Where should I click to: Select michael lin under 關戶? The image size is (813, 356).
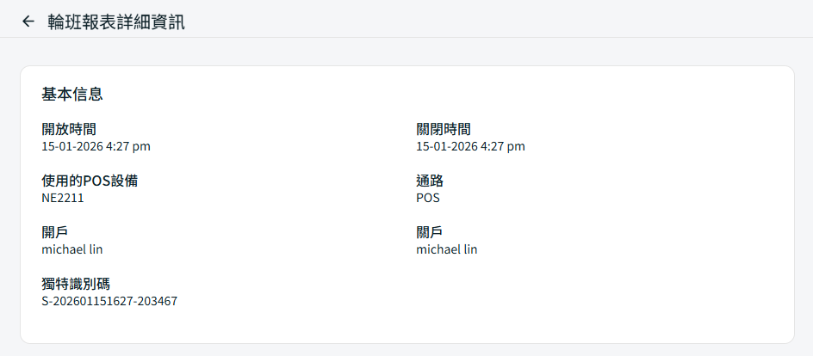447,249
